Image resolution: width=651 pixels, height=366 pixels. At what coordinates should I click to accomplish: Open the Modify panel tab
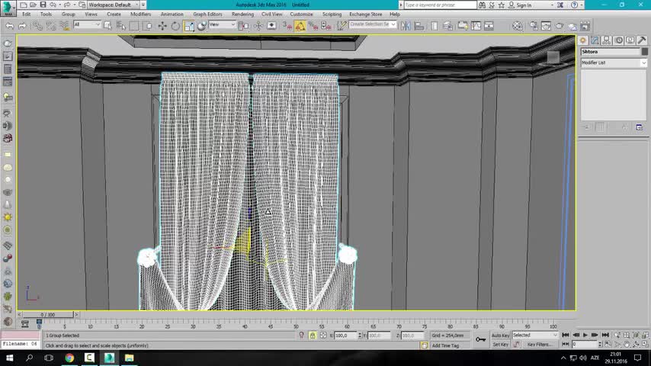(595, 40)
